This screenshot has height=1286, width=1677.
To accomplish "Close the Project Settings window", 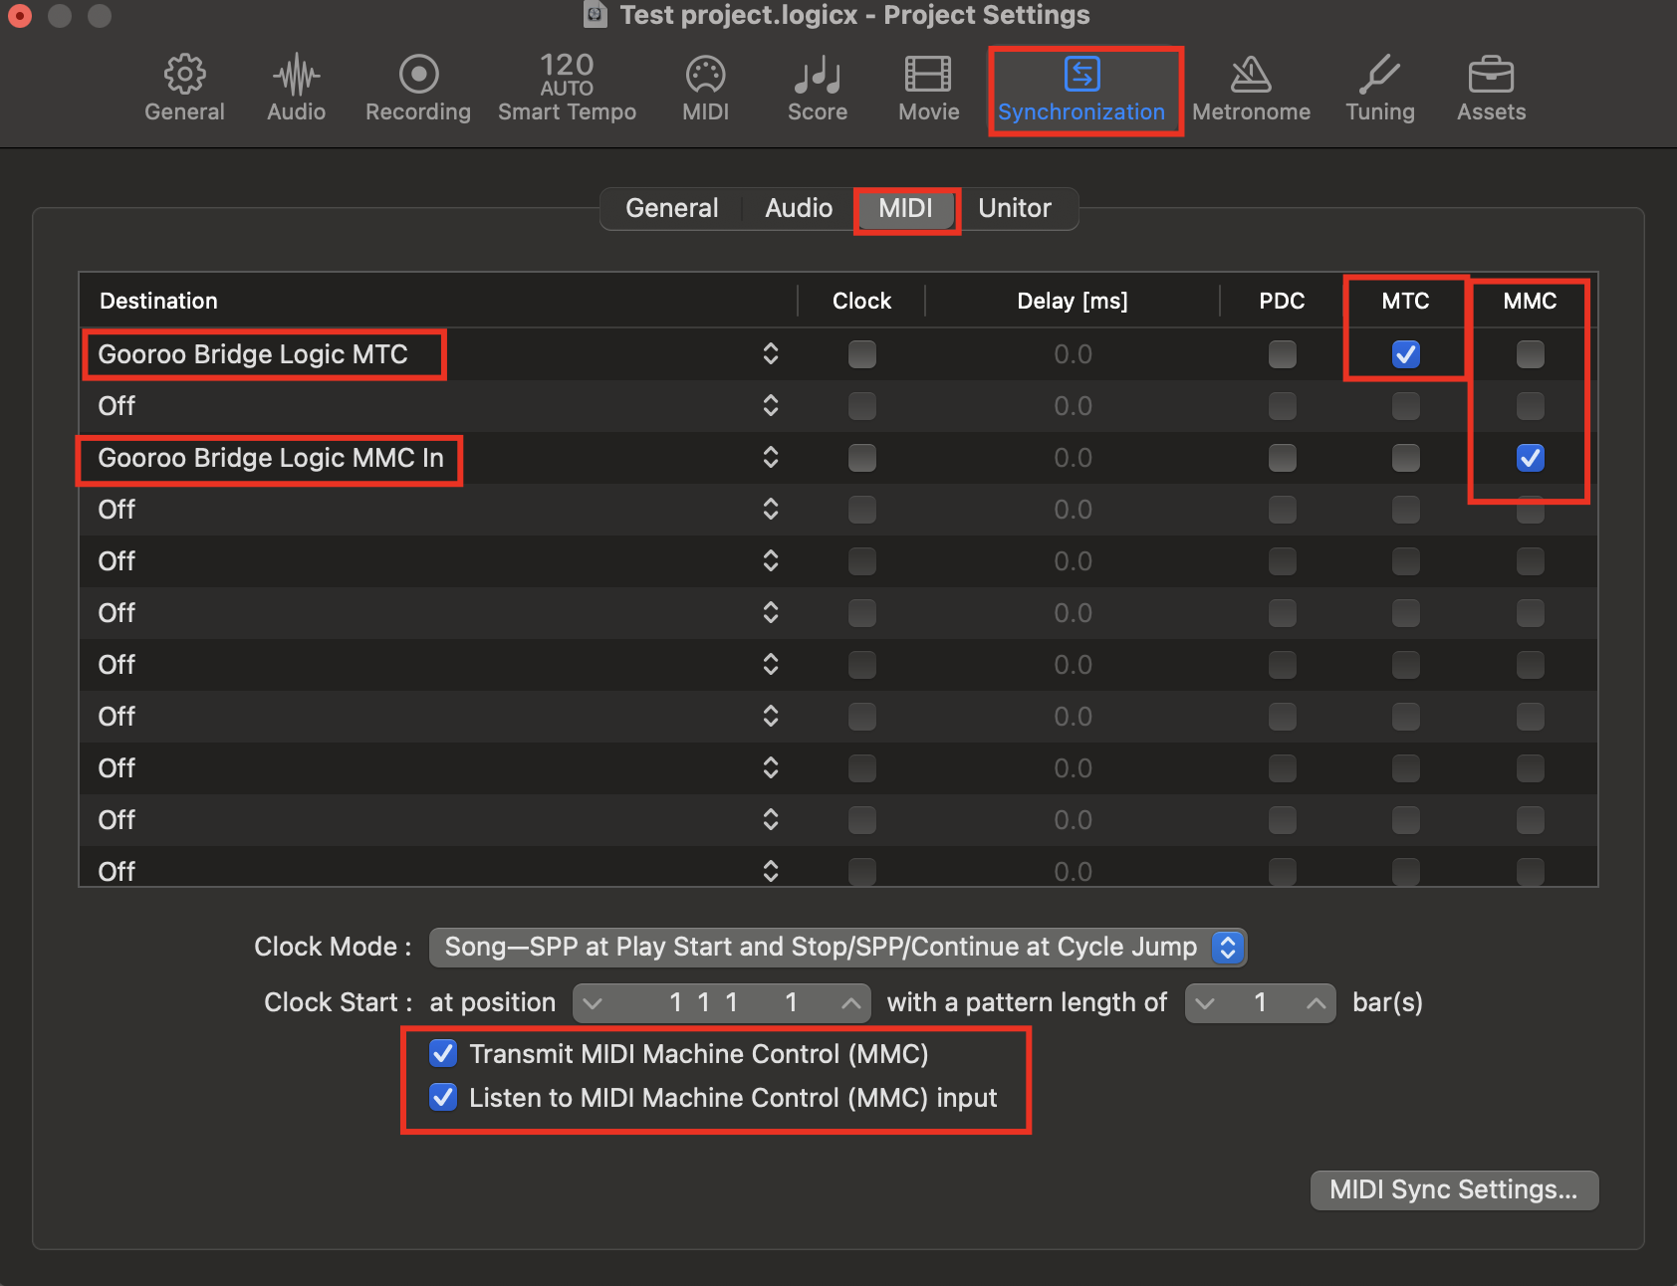I will (20, 15).
